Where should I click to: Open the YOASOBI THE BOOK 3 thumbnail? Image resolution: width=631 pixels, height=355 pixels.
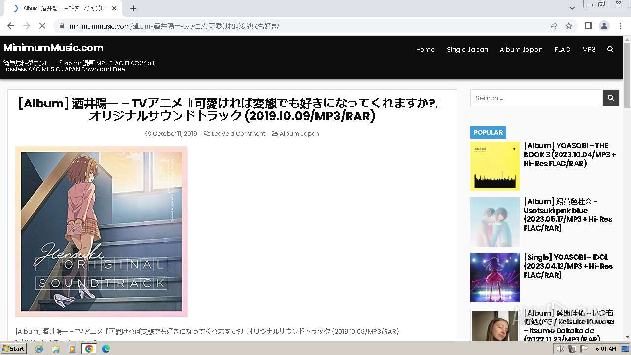[495, 166]
